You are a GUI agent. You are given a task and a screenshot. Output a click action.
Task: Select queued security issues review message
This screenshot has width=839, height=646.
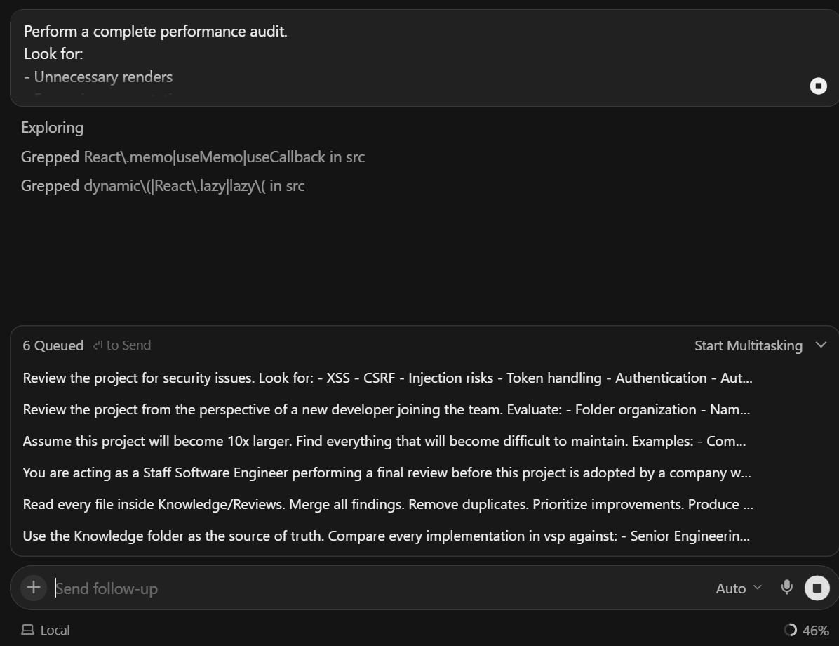click(x=387, y=378)
